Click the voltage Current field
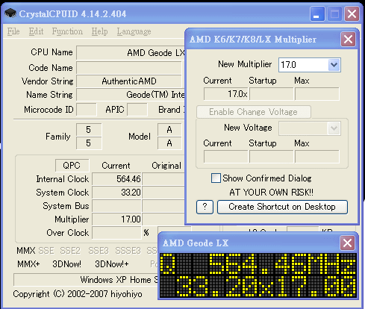The height and width of the screenshot is (309, 365). [226, 157]
